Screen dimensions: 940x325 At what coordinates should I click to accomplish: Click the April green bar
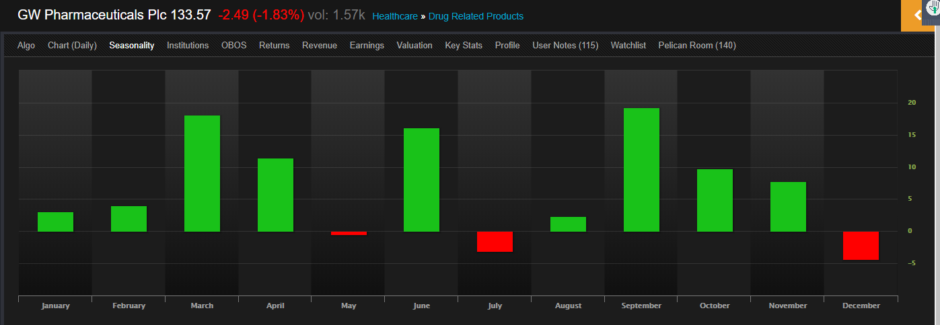(x=275, y=195)
